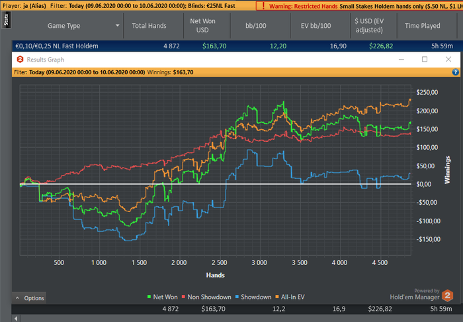Click the $163,70 Net Won cell
Viewport: 463px width, 322px height.
pos(214,46)
